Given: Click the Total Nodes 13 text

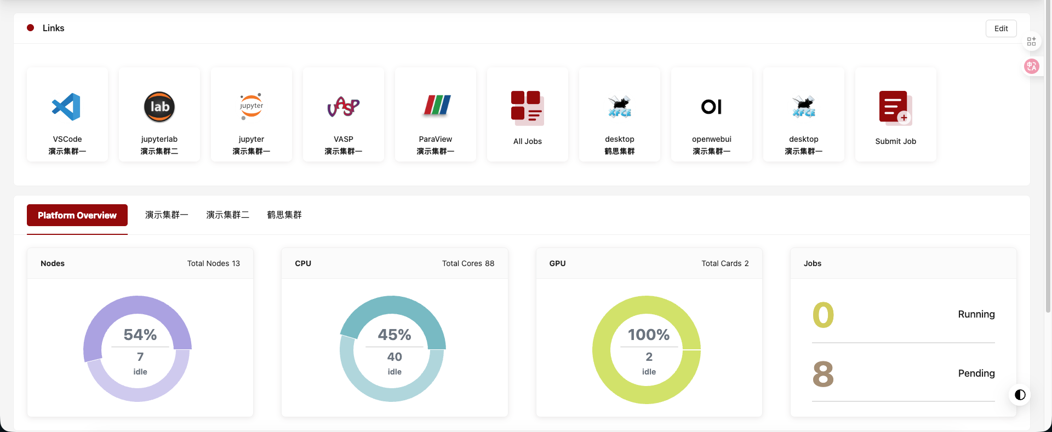Looking at the screenshot, I should 214,263.
